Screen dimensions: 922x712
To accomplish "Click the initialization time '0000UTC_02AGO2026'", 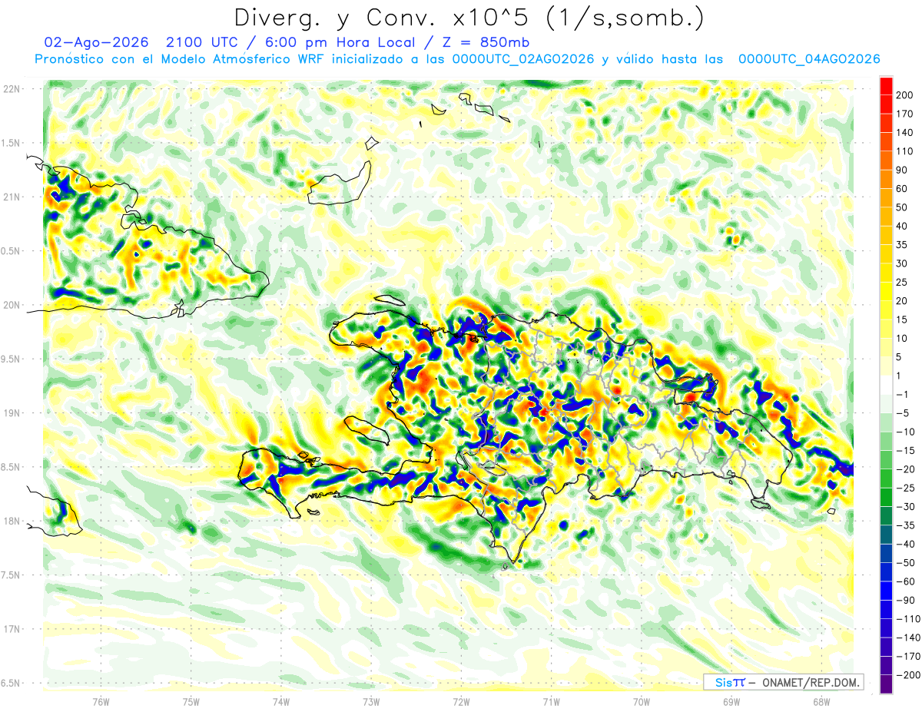I will 523,59.
